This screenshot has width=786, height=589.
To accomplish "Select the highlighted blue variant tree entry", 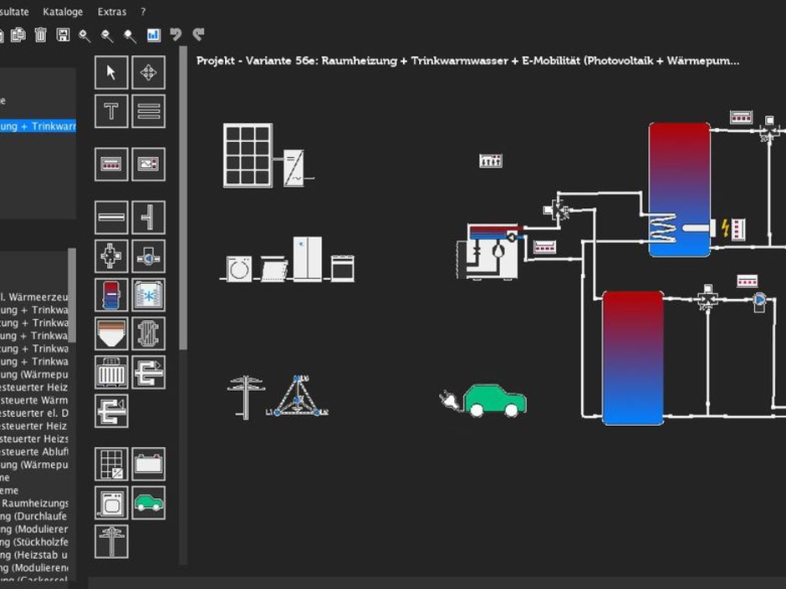I will click(x=38, y=126).
